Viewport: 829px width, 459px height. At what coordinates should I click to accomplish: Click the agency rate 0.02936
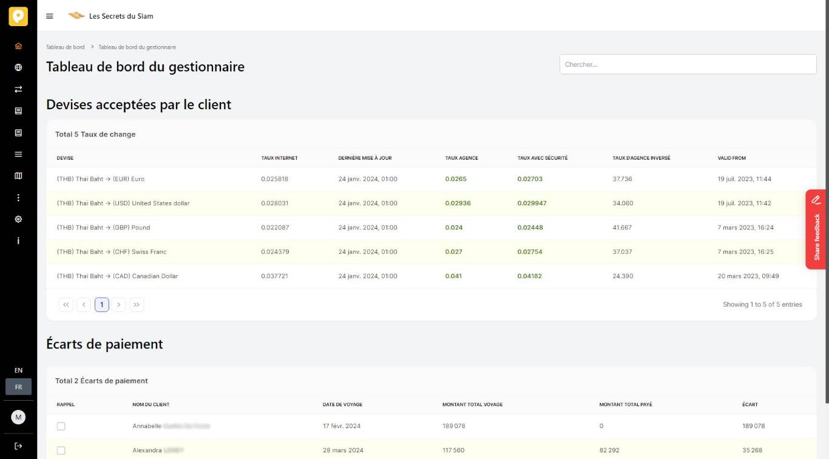click(458, 203)
